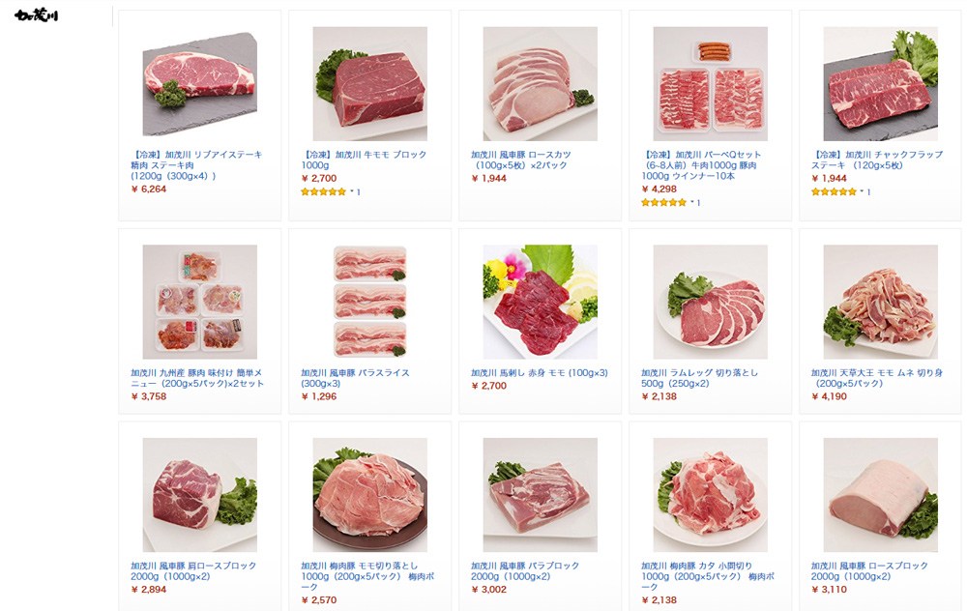Open 風車豚 バラスライス (300g×3) link
The width and height of the screenshot is (967, 611).
(x=355, y=378)
